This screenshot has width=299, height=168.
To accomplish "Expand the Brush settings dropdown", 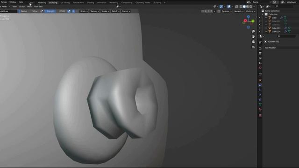I will click(84, 11).
